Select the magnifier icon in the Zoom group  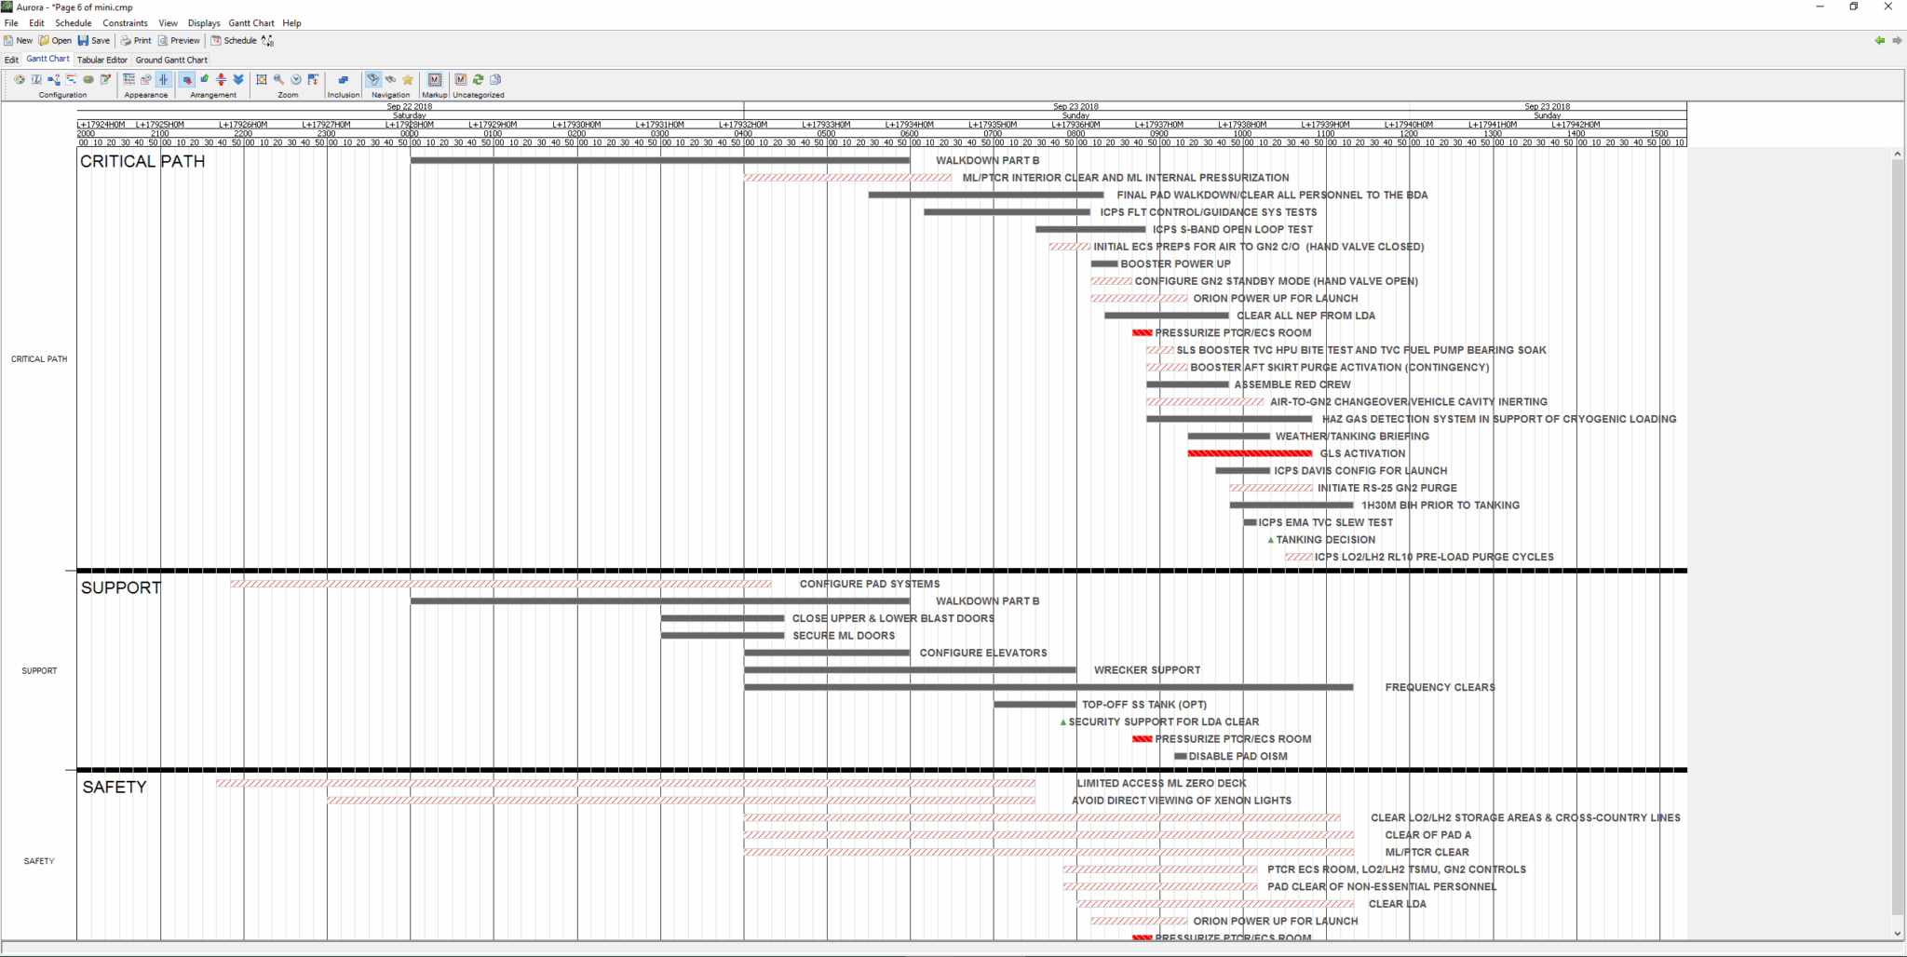click(x=278, y=81)
